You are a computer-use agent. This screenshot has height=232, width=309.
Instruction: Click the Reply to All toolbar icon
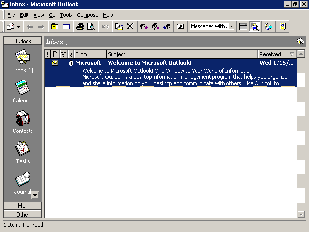[155, 27]
